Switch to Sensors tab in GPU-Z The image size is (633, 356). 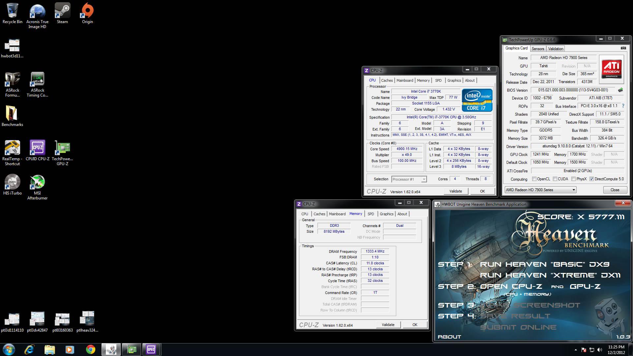pyautogui.click(x=538, y=49)
